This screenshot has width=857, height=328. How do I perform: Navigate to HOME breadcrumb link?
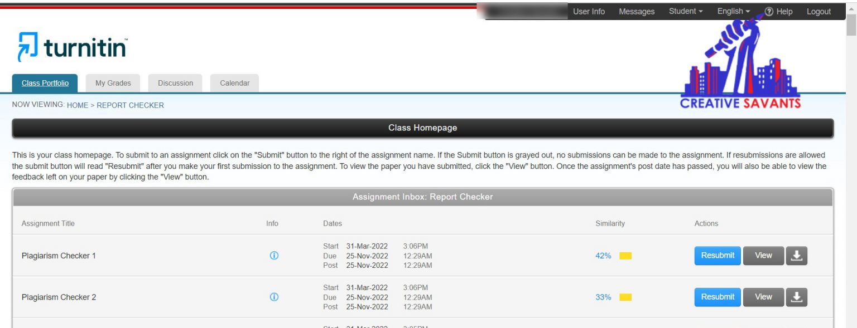coord(78,105)
